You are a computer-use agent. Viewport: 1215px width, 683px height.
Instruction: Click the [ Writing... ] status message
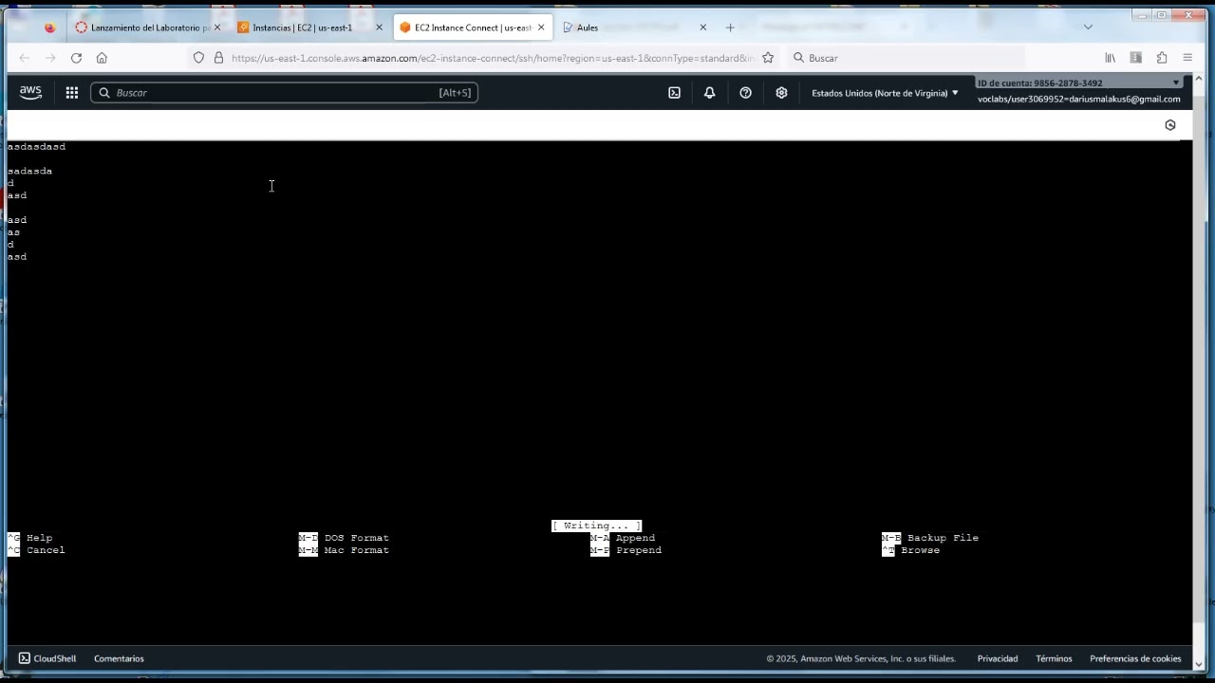(x=597, y=526)
